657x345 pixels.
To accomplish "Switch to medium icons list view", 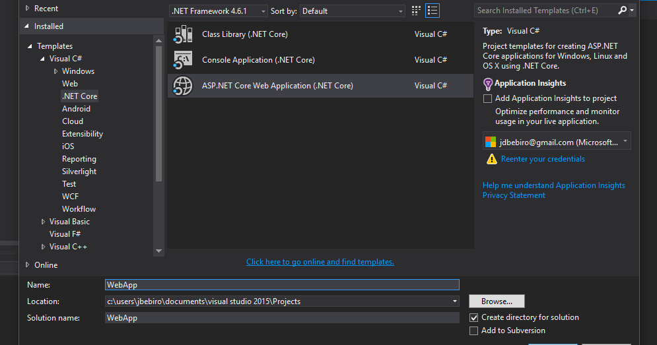I will 432,11.
